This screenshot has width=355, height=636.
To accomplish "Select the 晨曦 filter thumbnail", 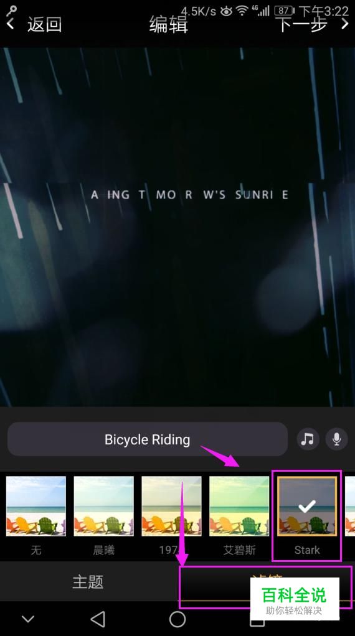I will click(x=103, y=506).
